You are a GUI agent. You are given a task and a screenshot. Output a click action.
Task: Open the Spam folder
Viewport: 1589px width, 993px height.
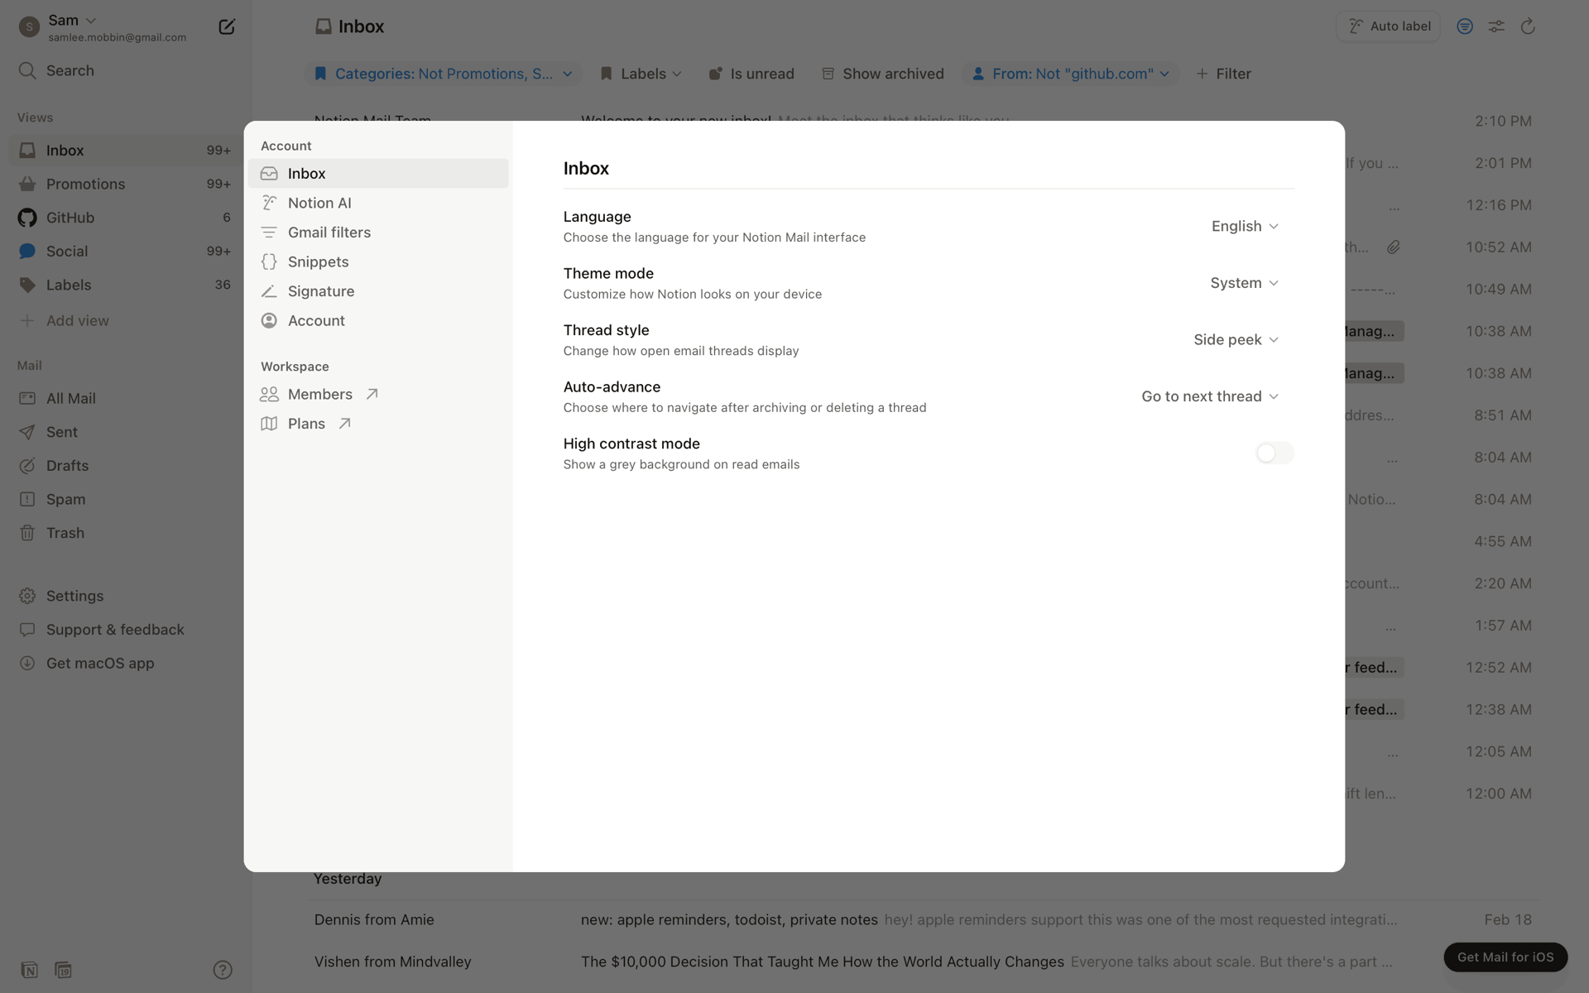tap(126, 499)
